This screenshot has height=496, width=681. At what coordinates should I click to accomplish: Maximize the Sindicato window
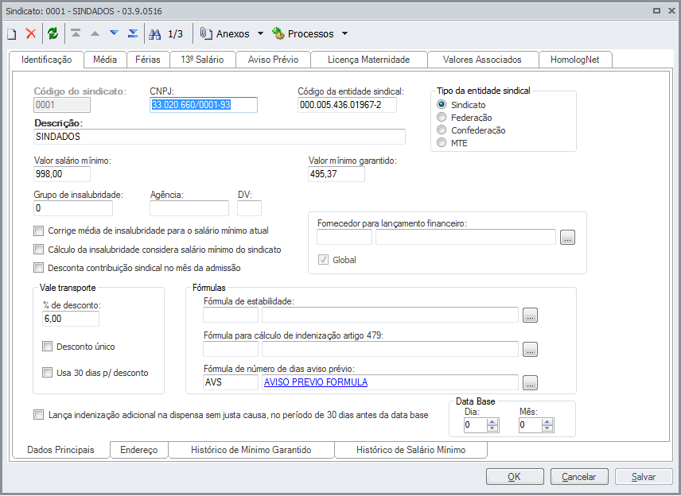656,11
